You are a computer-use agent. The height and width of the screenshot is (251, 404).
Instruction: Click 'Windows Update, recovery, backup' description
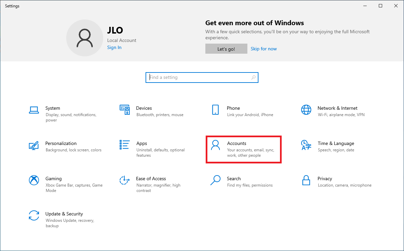tap(70, 223)
